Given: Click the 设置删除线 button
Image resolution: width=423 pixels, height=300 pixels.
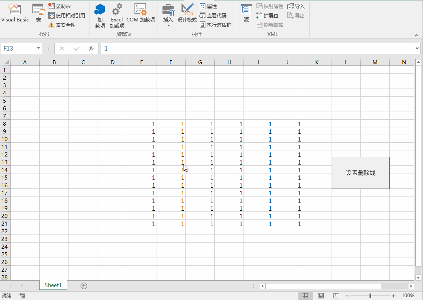Looking at the screenshot, I should point(361,173).
